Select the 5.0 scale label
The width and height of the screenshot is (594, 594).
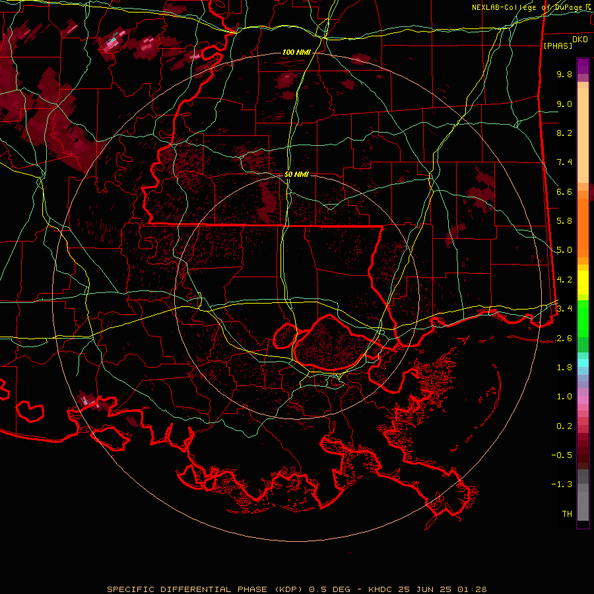pyautogui.click(x=564, y=250)
